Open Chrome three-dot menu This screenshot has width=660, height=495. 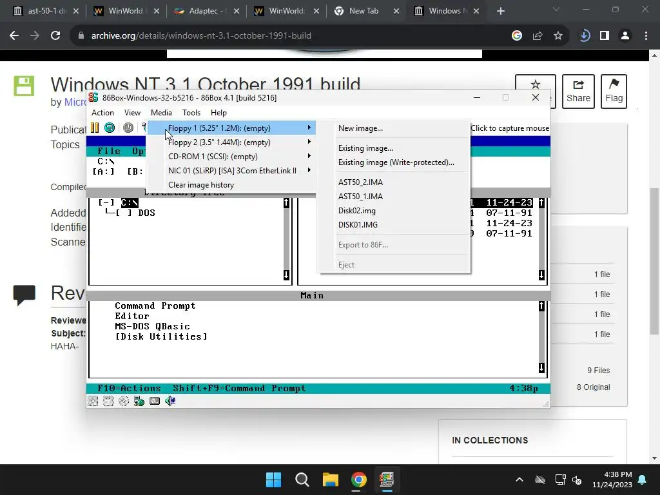[x=646, y=36]
